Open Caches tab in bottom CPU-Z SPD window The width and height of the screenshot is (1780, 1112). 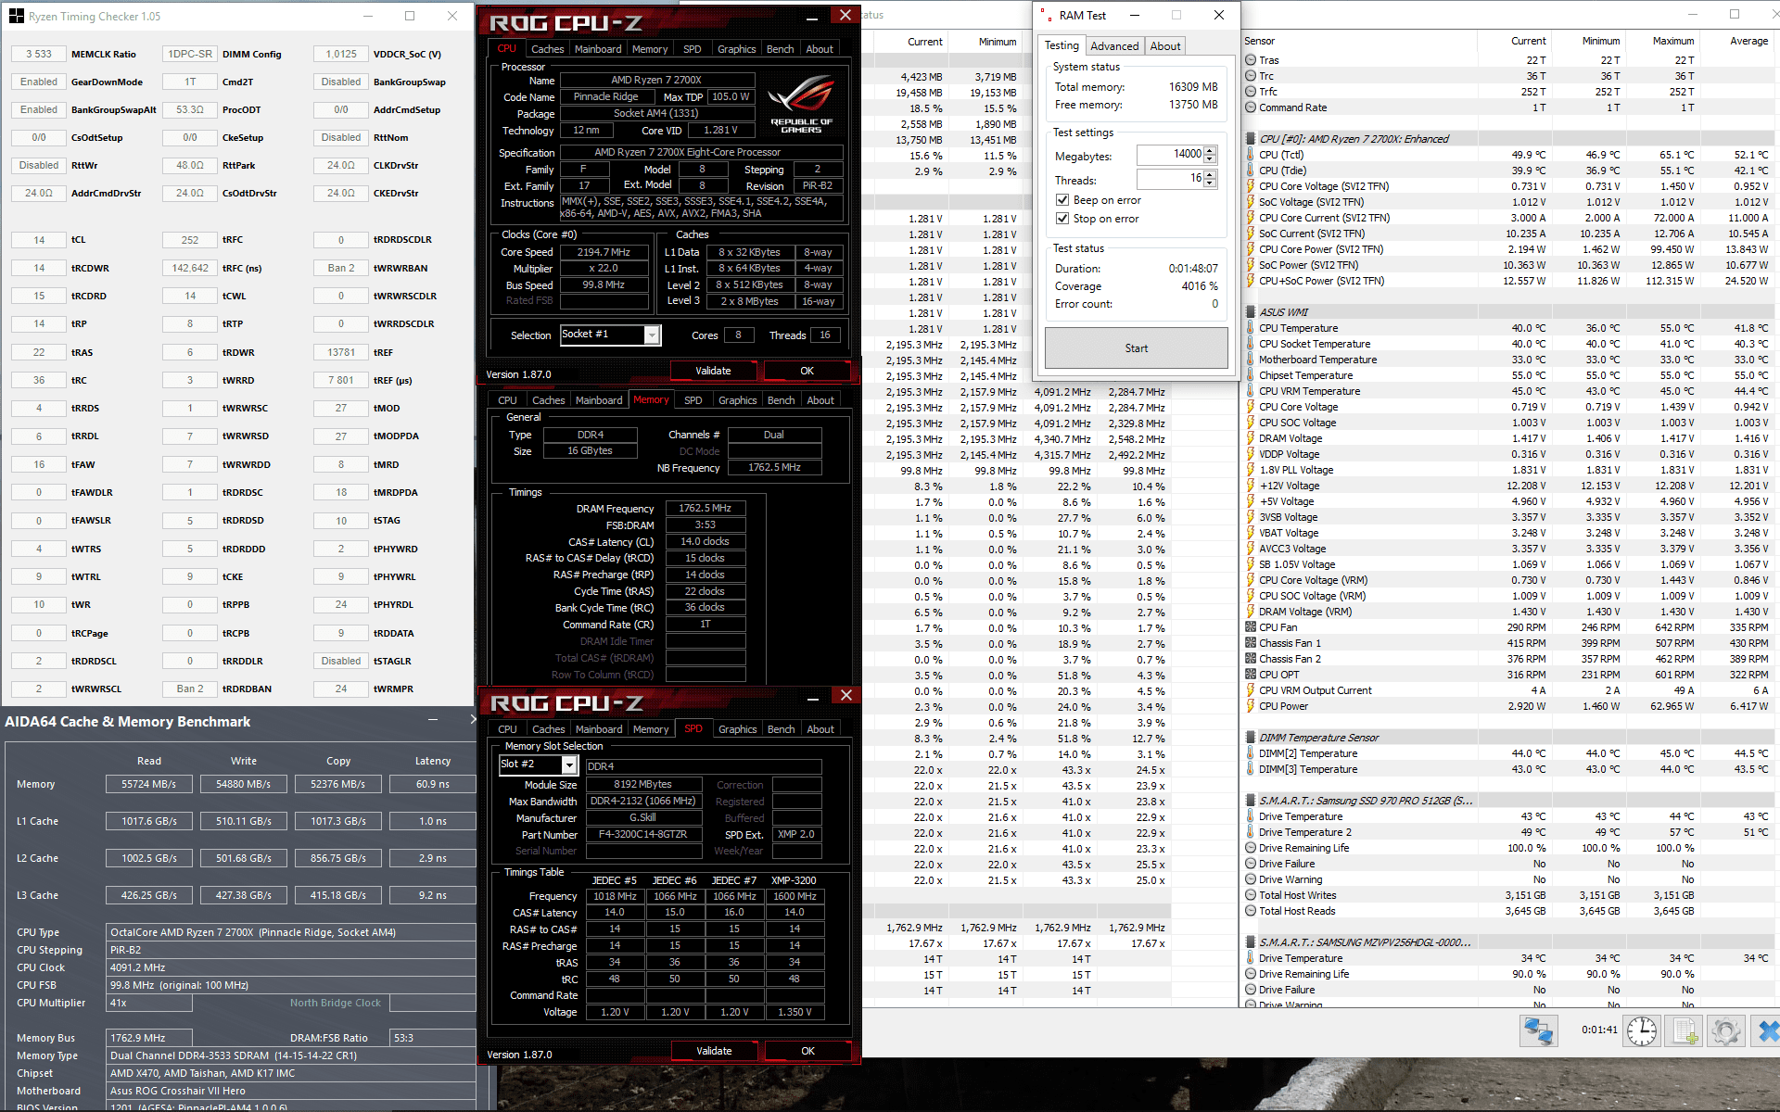coord(548,729)
